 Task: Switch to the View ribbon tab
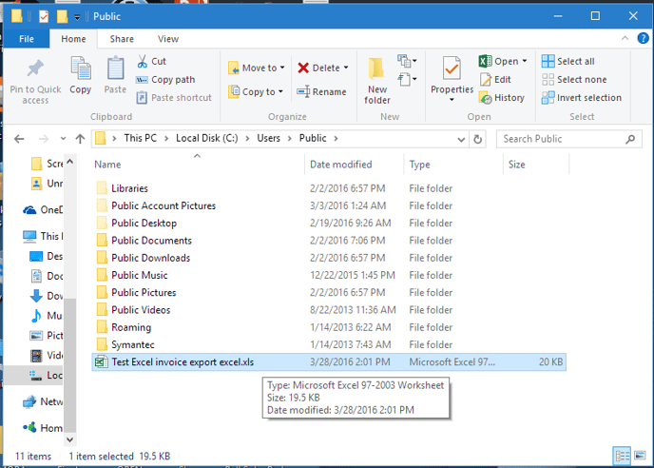168,39
